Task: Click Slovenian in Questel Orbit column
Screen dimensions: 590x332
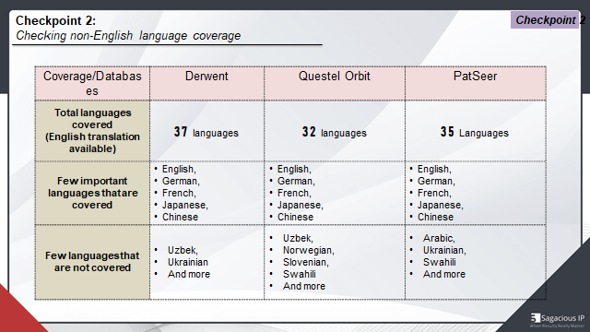Action: pyautogui.click(x=305, y=262)
